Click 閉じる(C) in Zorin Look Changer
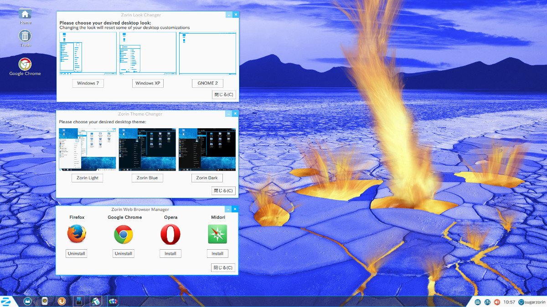 (224, 95)
